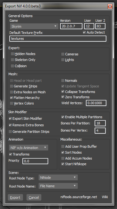The height and width of the screenshot is (209, 117).
Task: Uncheck the Sort Nodes option
Action: click(63, 152)
